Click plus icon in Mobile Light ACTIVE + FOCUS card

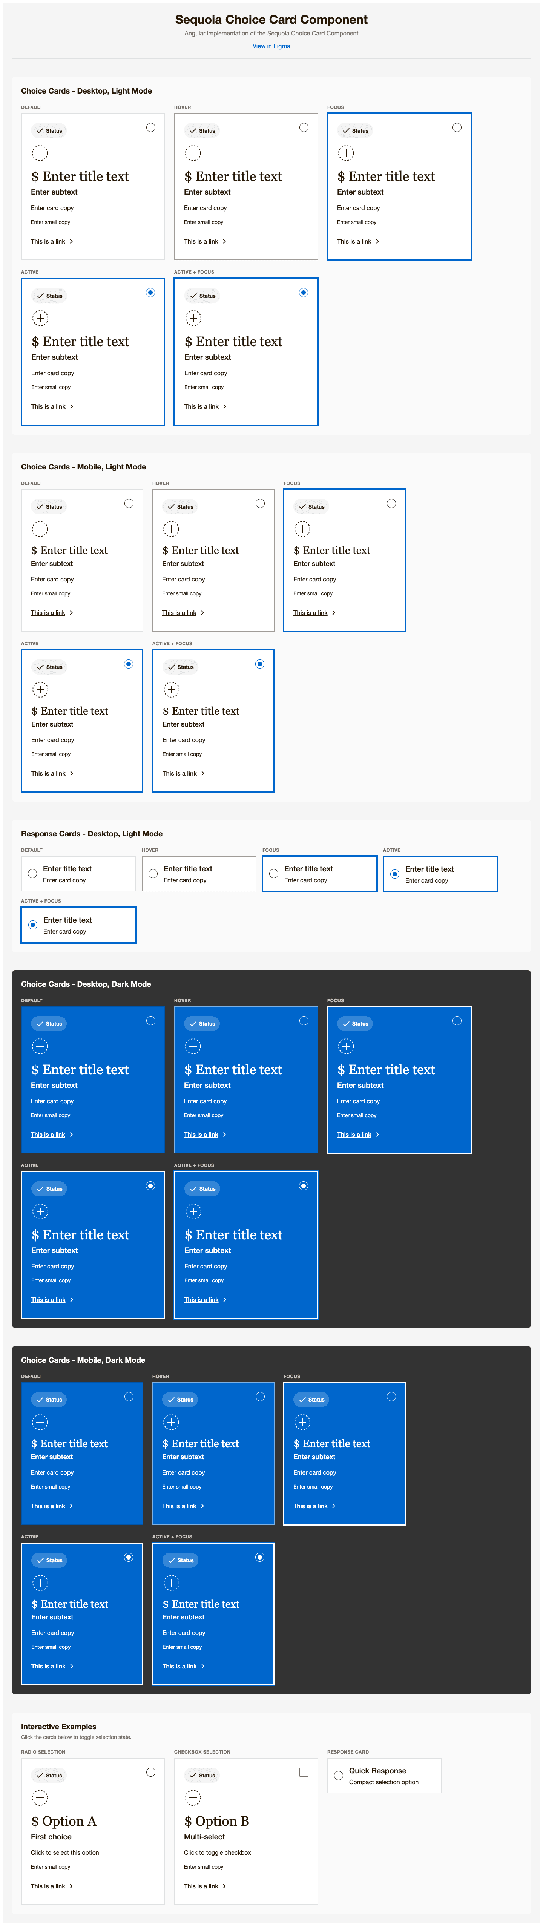(171, 689)
